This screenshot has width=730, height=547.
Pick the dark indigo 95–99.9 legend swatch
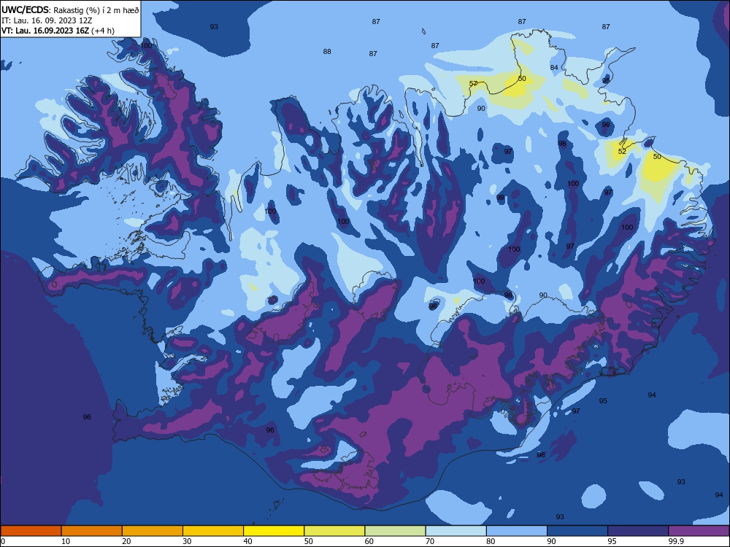pyautogui.click(x=638, y=531)
